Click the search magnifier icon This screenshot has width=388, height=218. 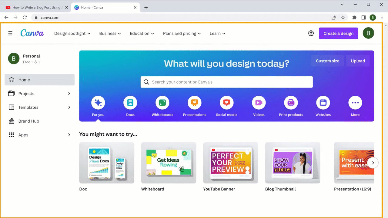[x=146, y=82]
